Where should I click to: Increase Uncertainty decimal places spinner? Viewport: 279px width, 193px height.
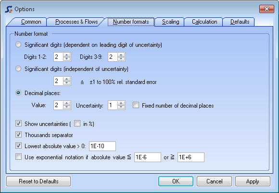pyautogui.click(x=121, y=103)
